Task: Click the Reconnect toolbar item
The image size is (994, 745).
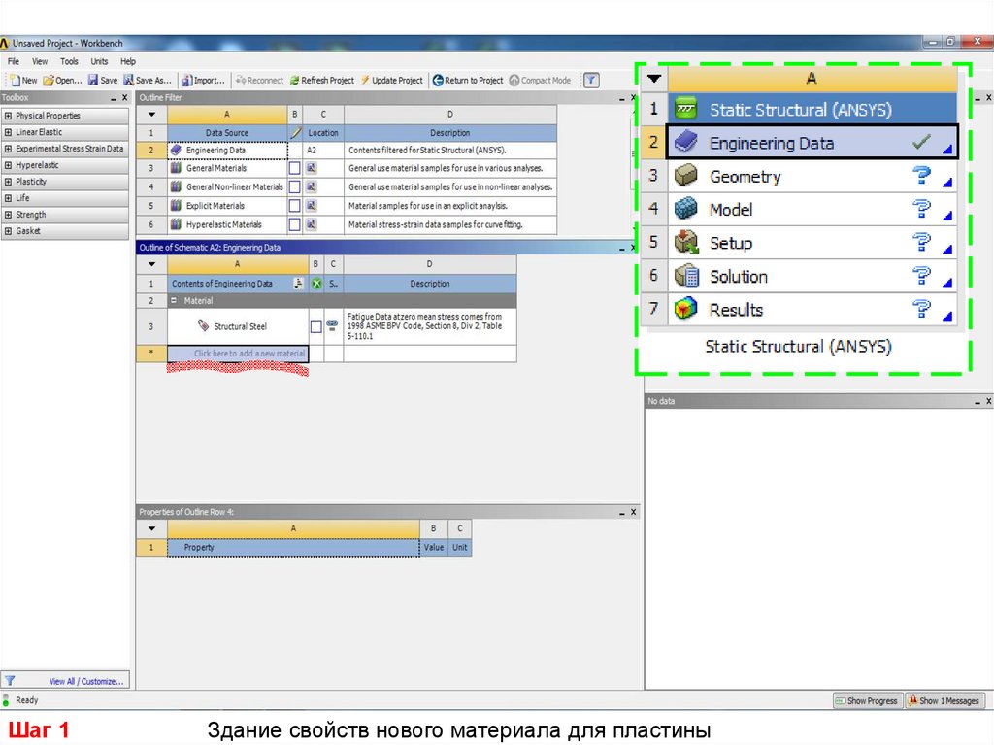Action: [259, 80]
